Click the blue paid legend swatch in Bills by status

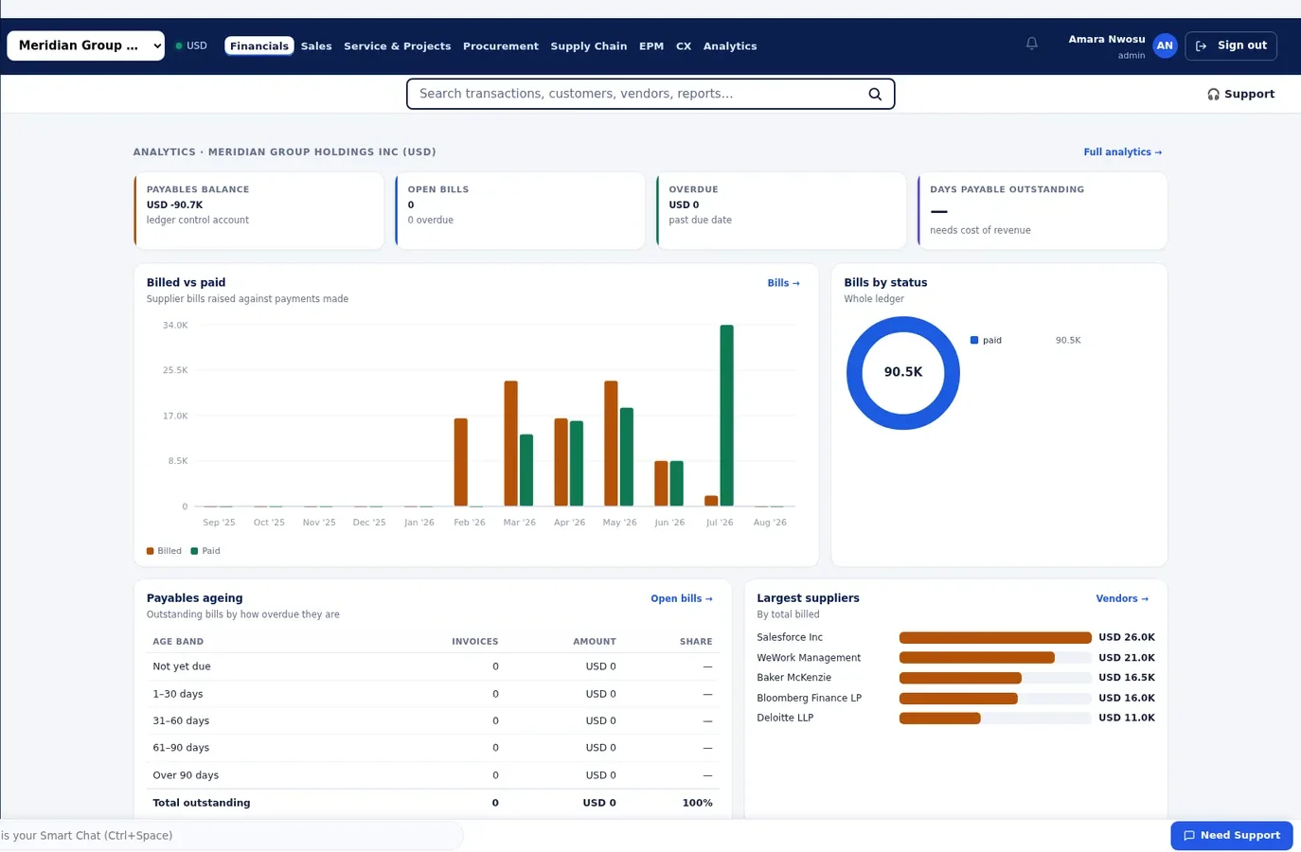click(x=974, y=340)
